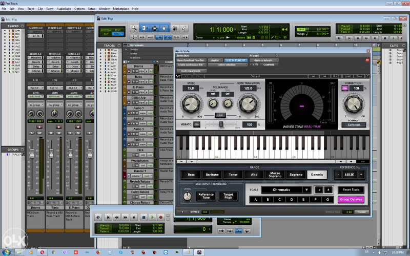The image size is (410, 256).
Task: Open the Track menu
Action: [31, 9]
